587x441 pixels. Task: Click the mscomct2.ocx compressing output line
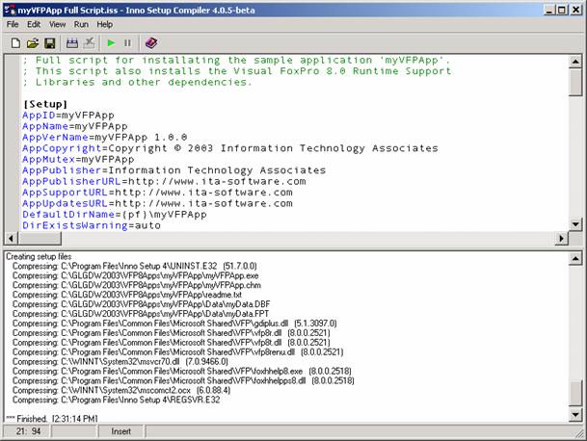point(121,390)
